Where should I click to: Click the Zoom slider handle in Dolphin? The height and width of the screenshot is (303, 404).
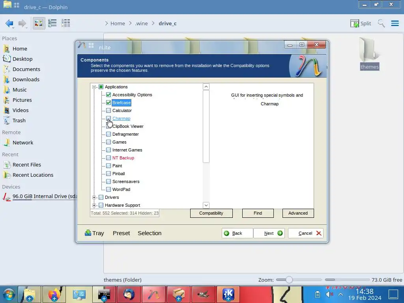[289, 280]
